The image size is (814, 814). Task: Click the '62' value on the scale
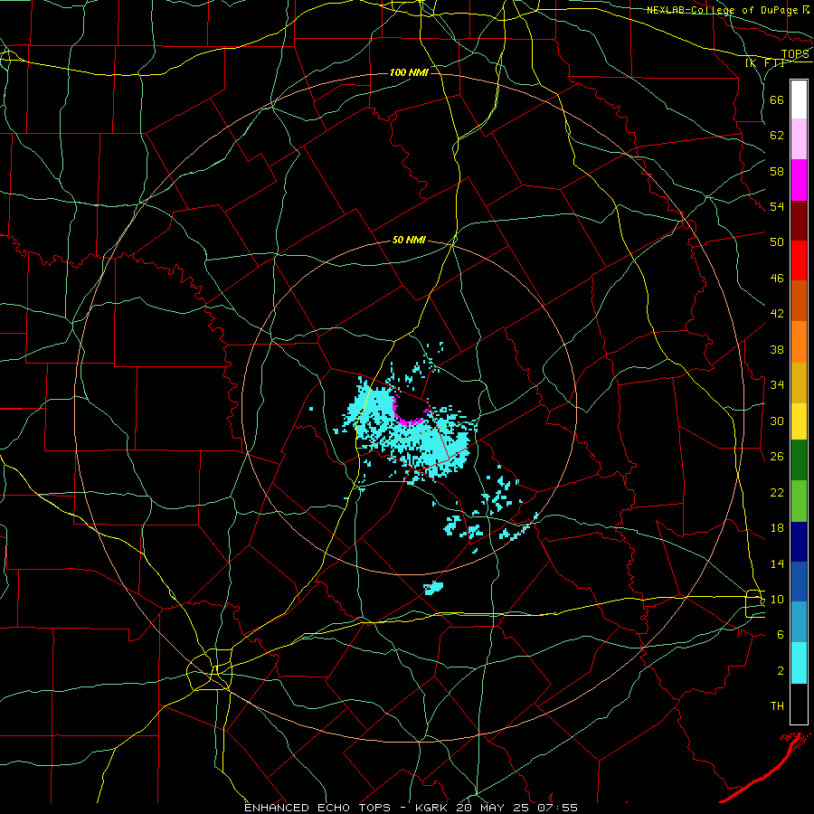(777, 136)
